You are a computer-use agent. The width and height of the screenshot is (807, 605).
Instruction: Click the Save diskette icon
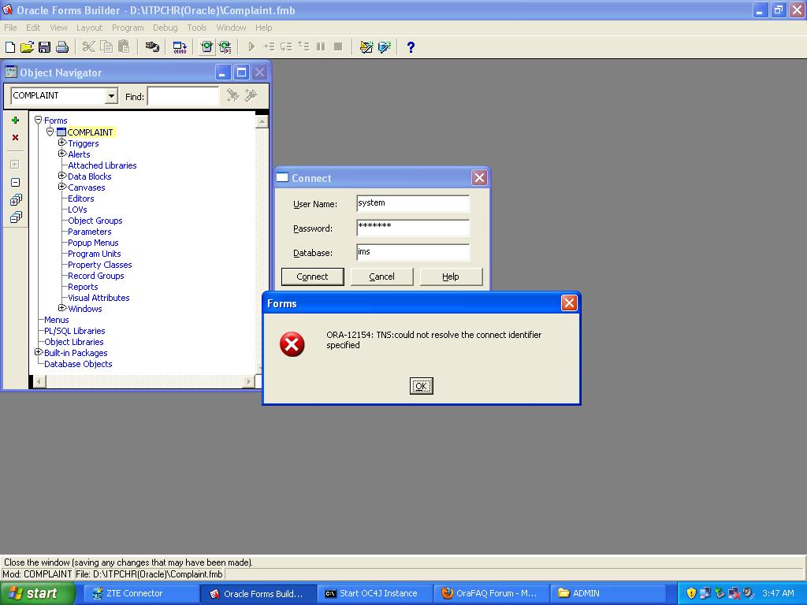pyautogui.click(x=44, y=47)
